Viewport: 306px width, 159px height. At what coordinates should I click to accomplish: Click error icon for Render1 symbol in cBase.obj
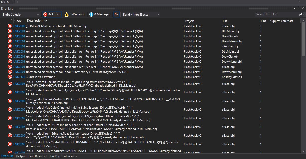point(10,67)
